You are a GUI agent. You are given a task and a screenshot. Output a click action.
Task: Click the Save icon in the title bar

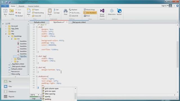click(6, 2)
